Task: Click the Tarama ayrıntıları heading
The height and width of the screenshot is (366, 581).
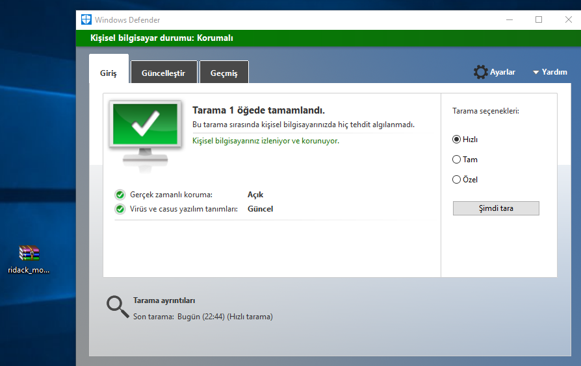Action: 164,300
